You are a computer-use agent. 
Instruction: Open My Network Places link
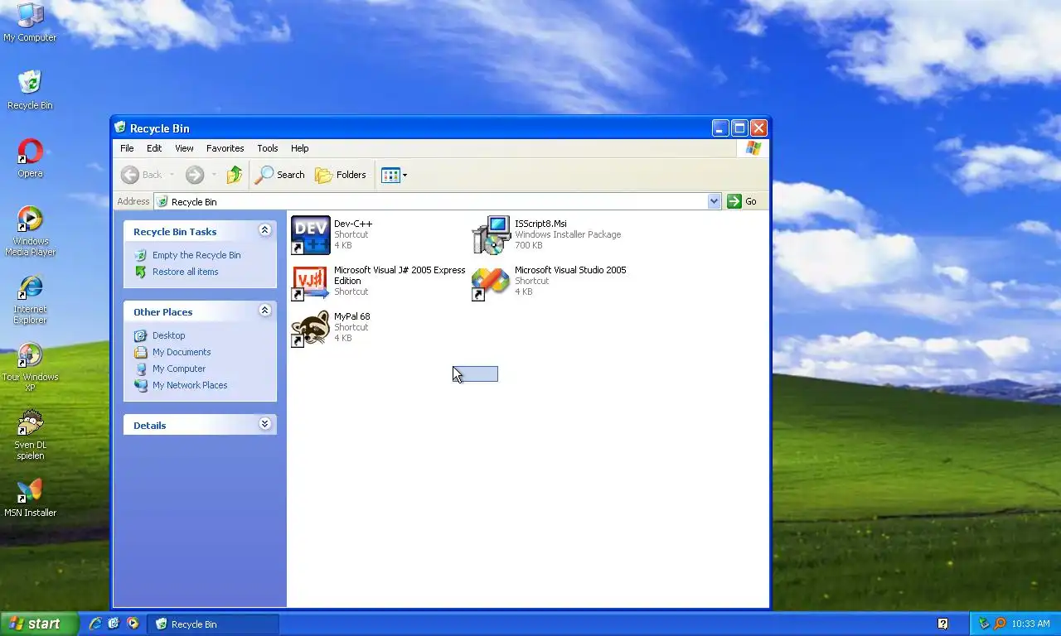point(190,385)
